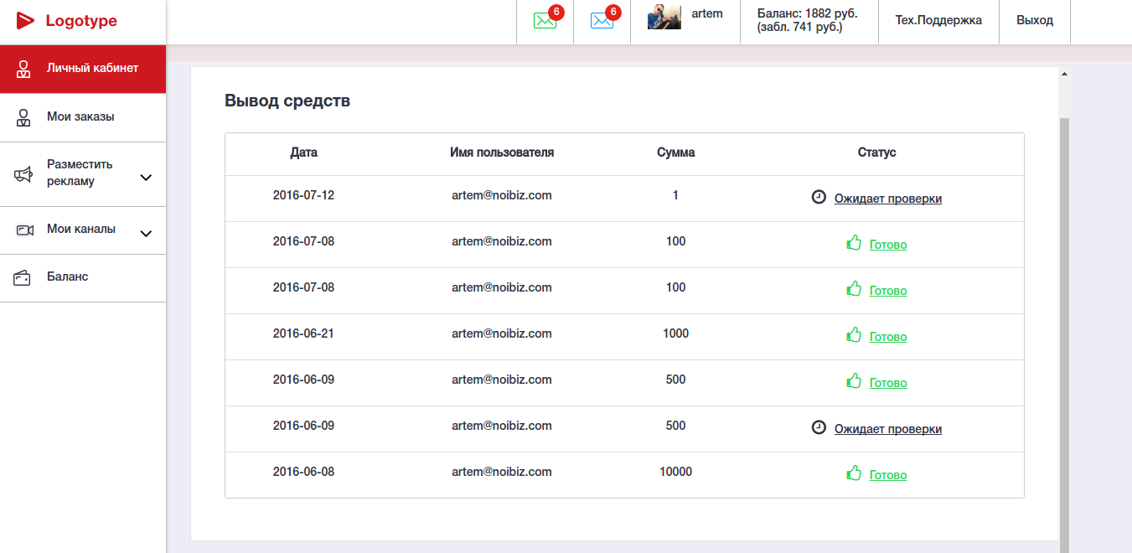Click the Дата column header

coord(304,152)
